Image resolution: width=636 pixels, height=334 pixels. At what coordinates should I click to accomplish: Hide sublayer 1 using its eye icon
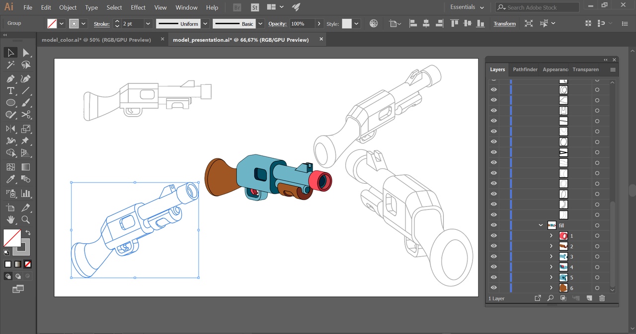pyautogui.click(x=493, y=236)
